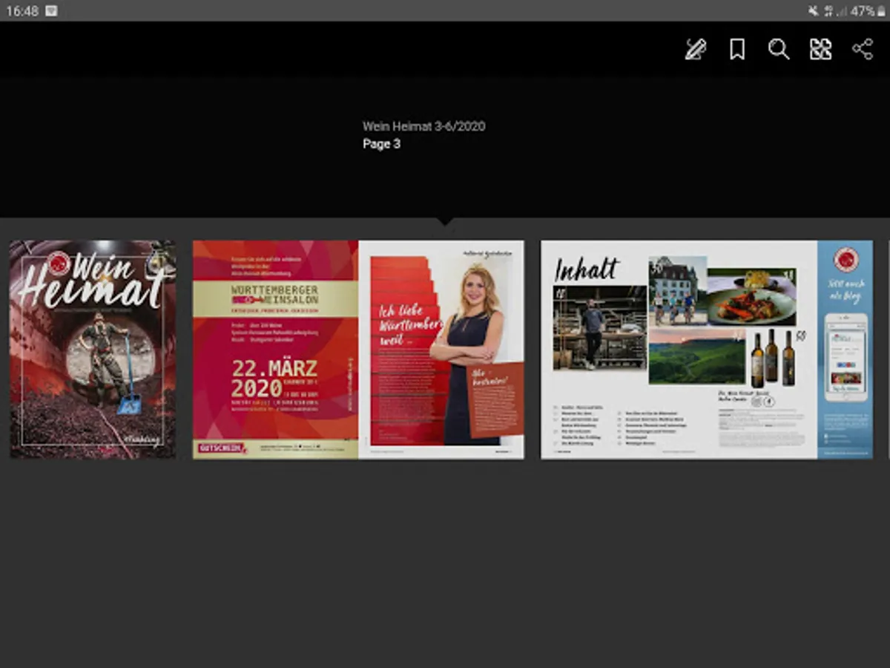Open the page overview grid icon
Screen dimensions: 890x668
(820, 50)
